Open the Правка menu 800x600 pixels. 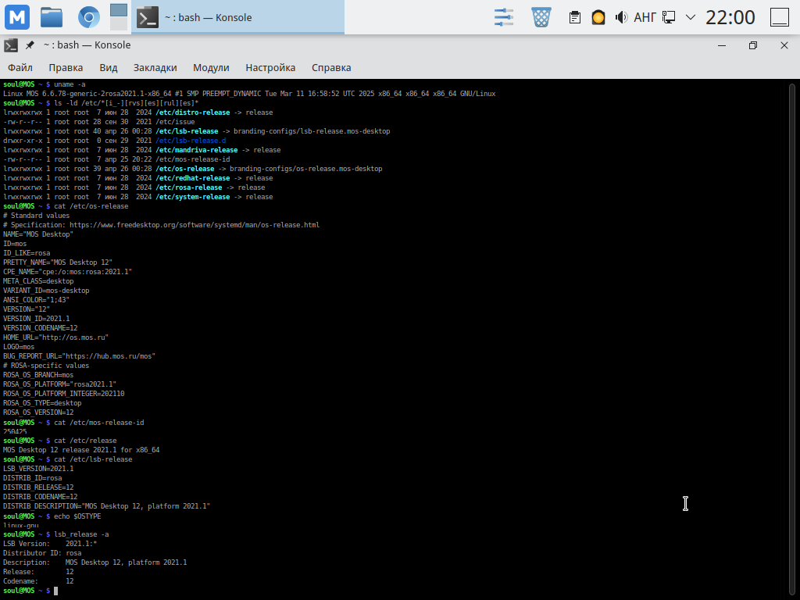[66, 67]
